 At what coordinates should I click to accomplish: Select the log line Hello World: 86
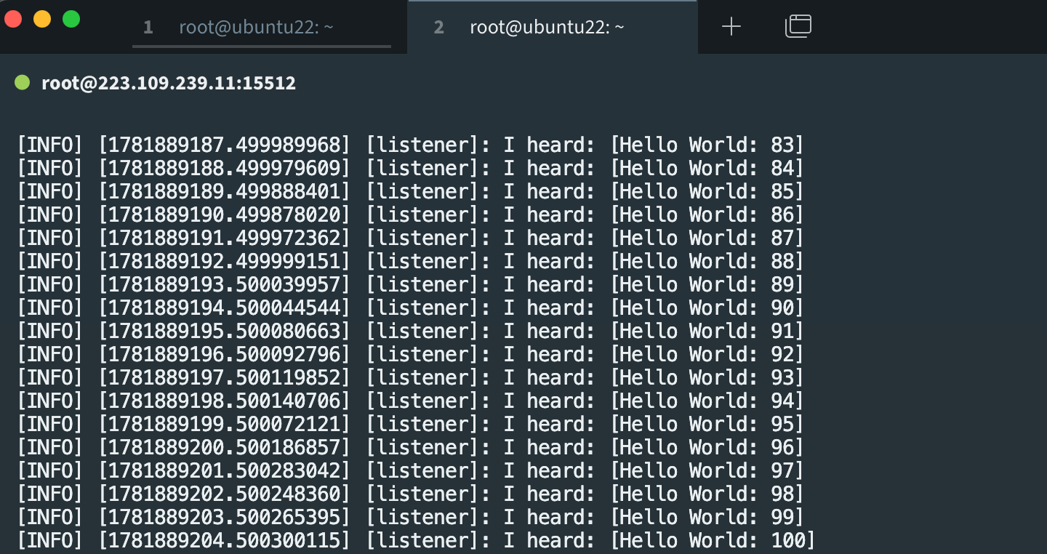[x=410, y=214]
